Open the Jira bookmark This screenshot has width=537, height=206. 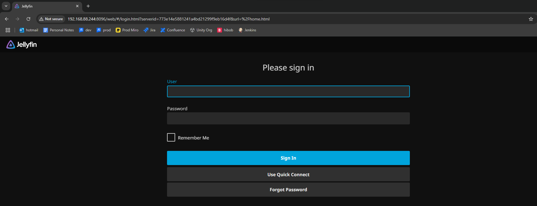(150, 30)
